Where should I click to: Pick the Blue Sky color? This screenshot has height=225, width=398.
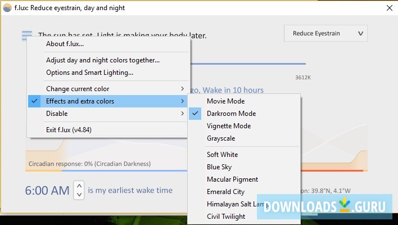pyautogui.click(x=244, y=167)
